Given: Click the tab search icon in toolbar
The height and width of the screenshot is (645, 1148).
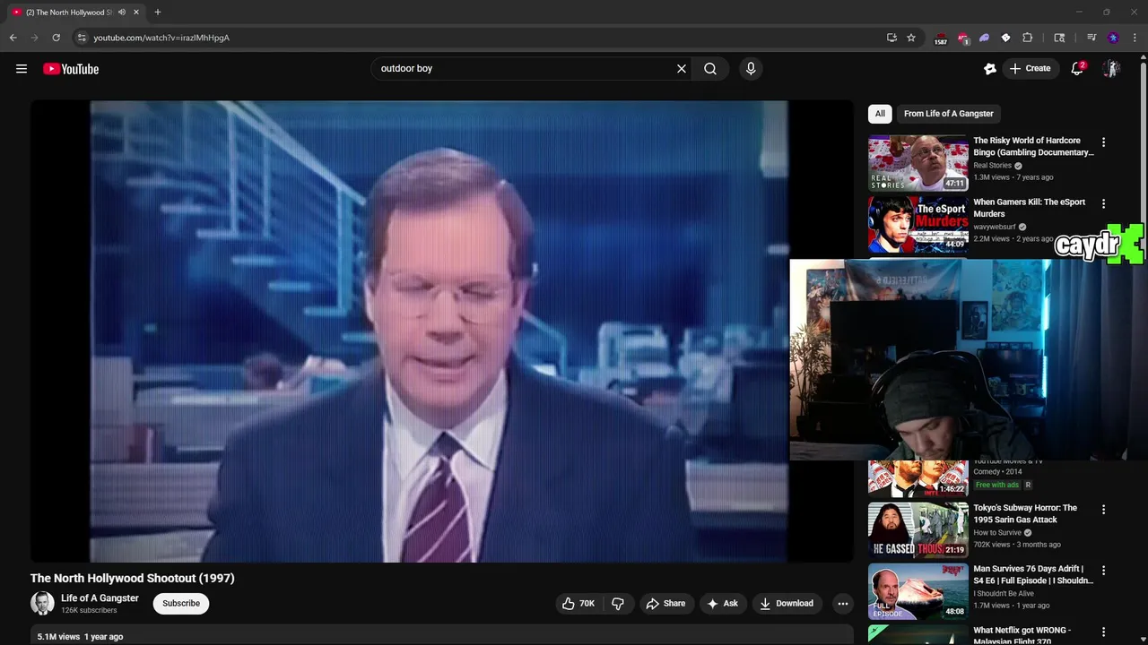Looking at the screenshot, I should click(1059, 38).
